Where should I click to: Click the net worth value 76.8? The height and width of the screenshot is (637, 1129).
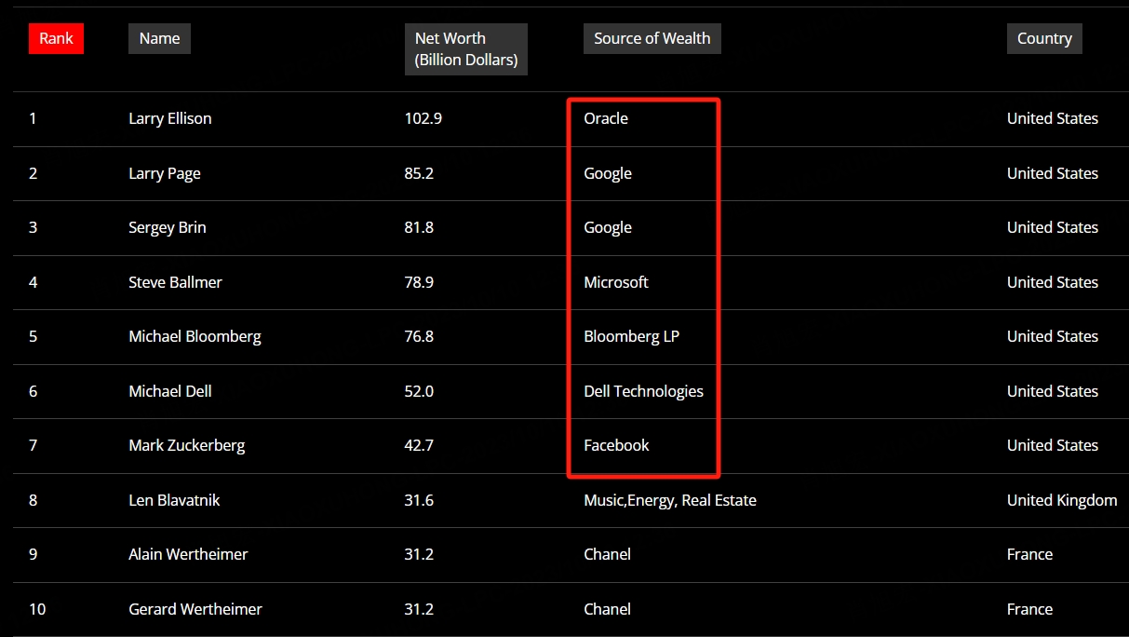click(419, 336)
